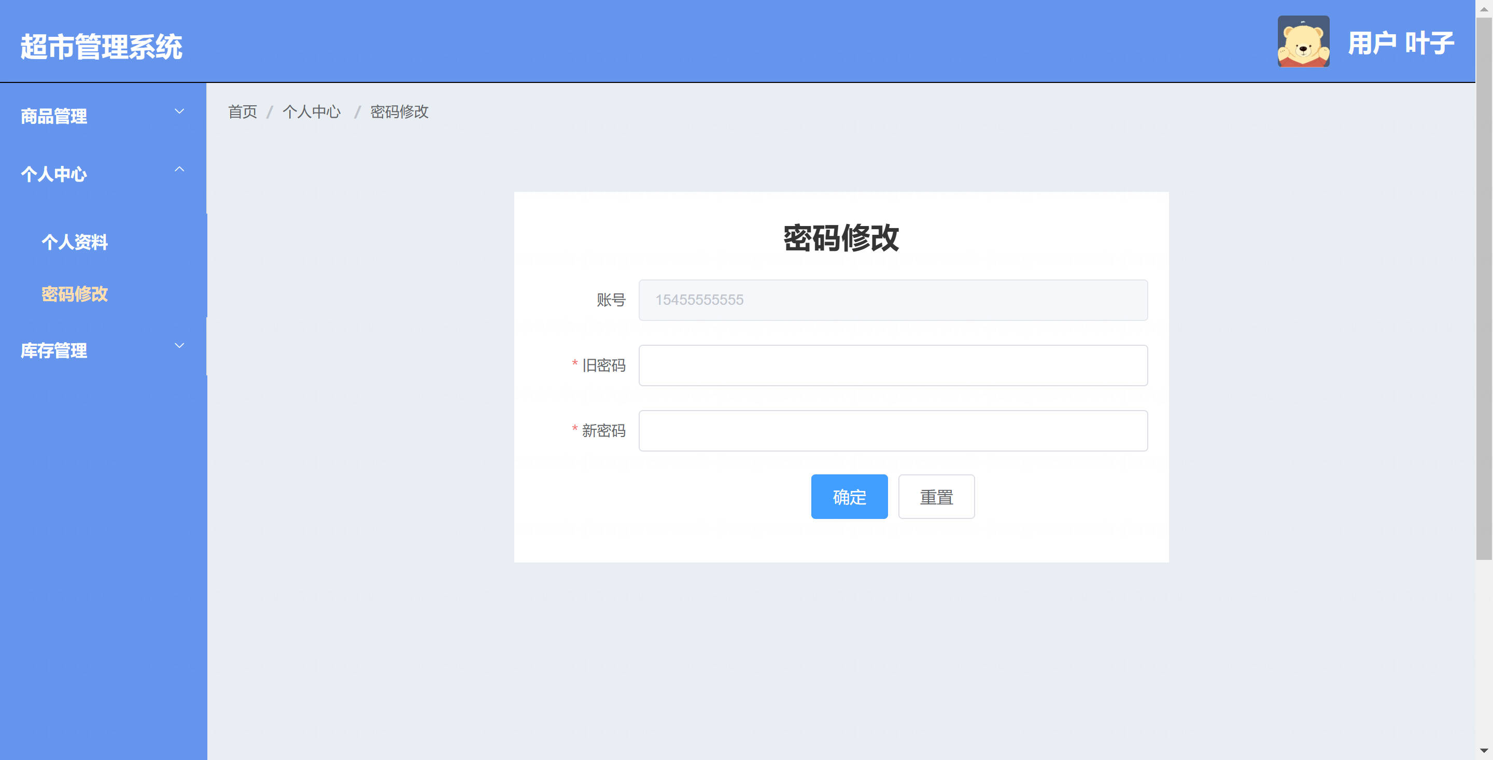
Task: Click the 超市管理系统 header title
Action: coord(102,47)
